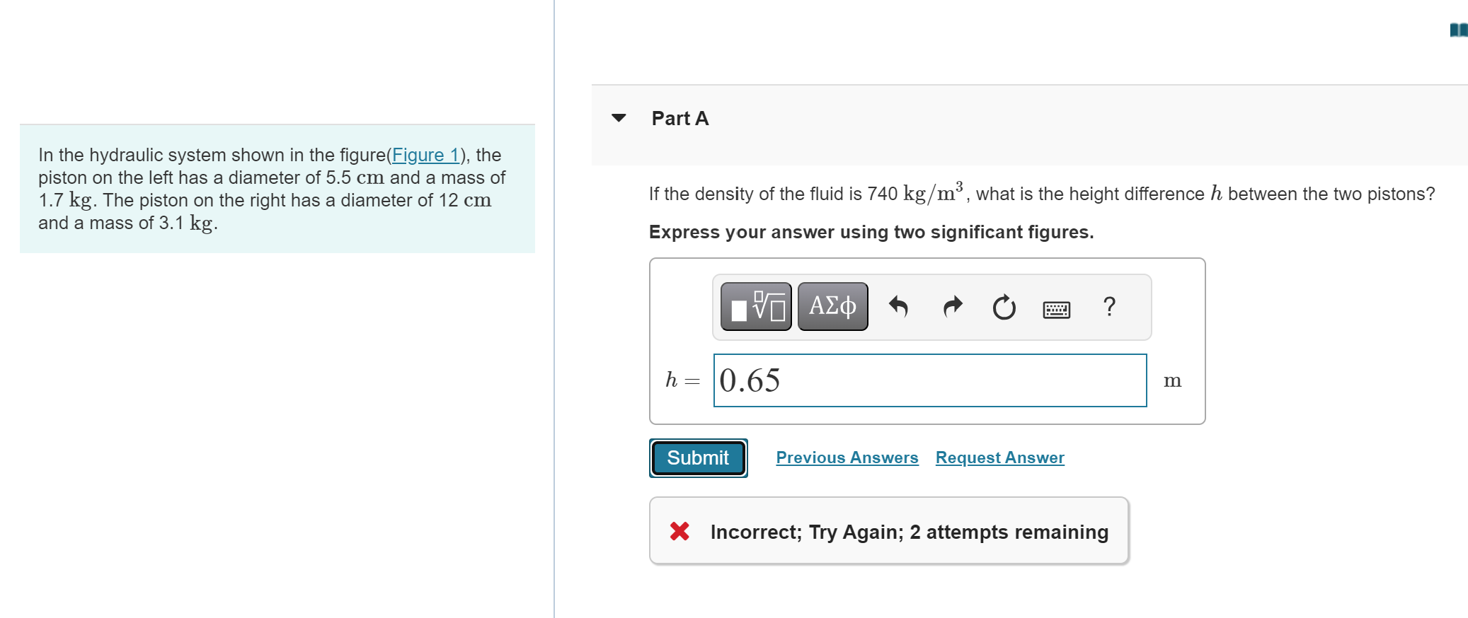Viewport: 1468px width, 618px height.
Task: Click the question mark help icon
Action: [1109, 306]
